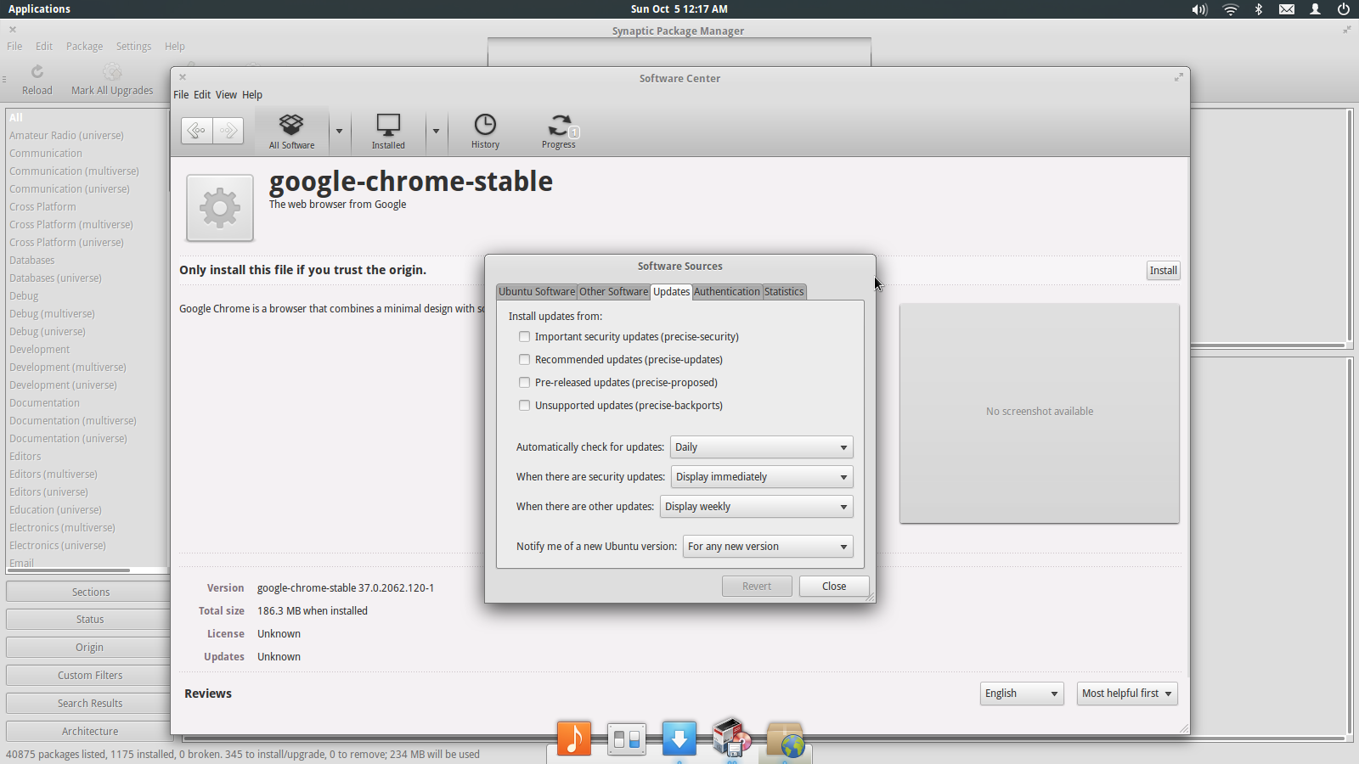1359x764 pixels.
Task: Enable Important security updates (precise-security)
Action: (x=524, y=337)
